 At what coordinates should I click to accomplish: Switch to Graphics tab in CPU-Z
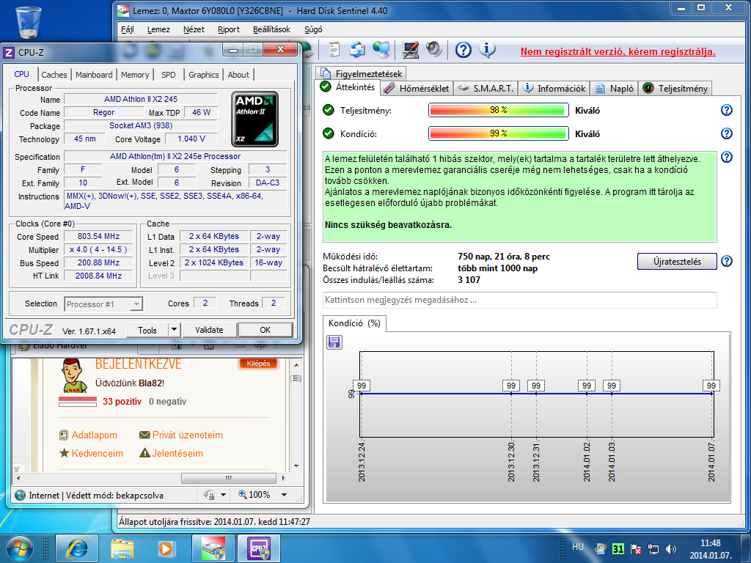click(x=204, y=75)
